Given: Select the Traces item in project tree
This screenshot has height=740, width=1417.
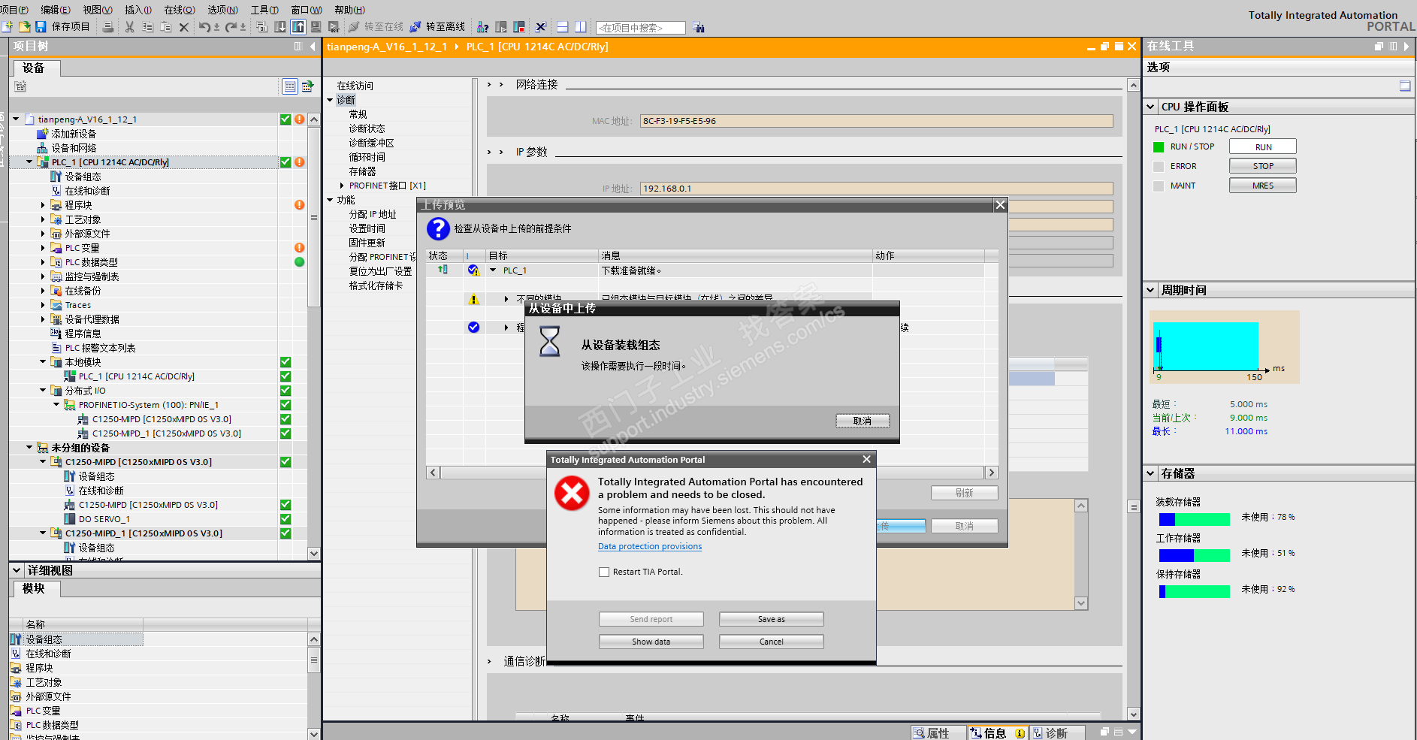Looking at the screenshot, I should pos(78,305).
